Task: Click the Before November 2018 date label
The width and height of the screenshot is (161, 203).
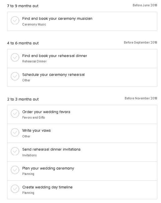Action: (x=141, y=98)
